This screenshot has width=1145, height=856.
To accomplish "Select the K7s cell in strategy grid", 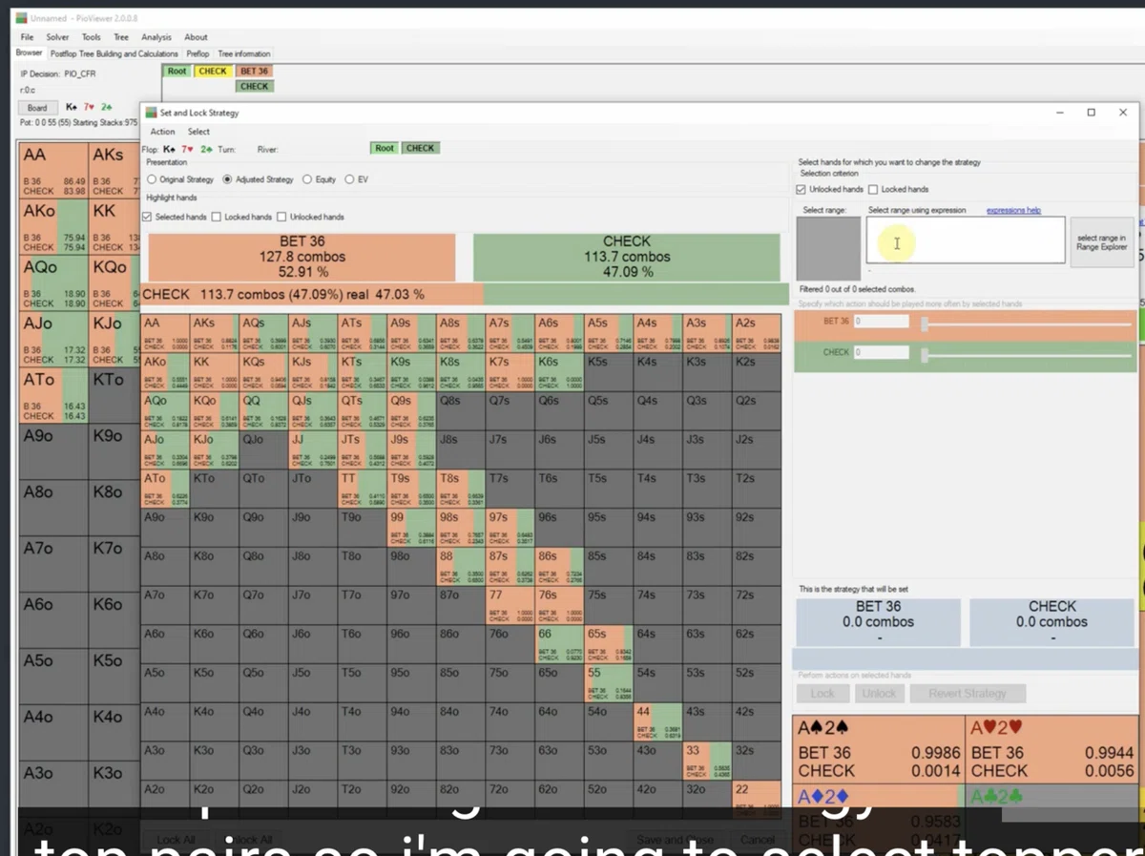I will point(510,372).
